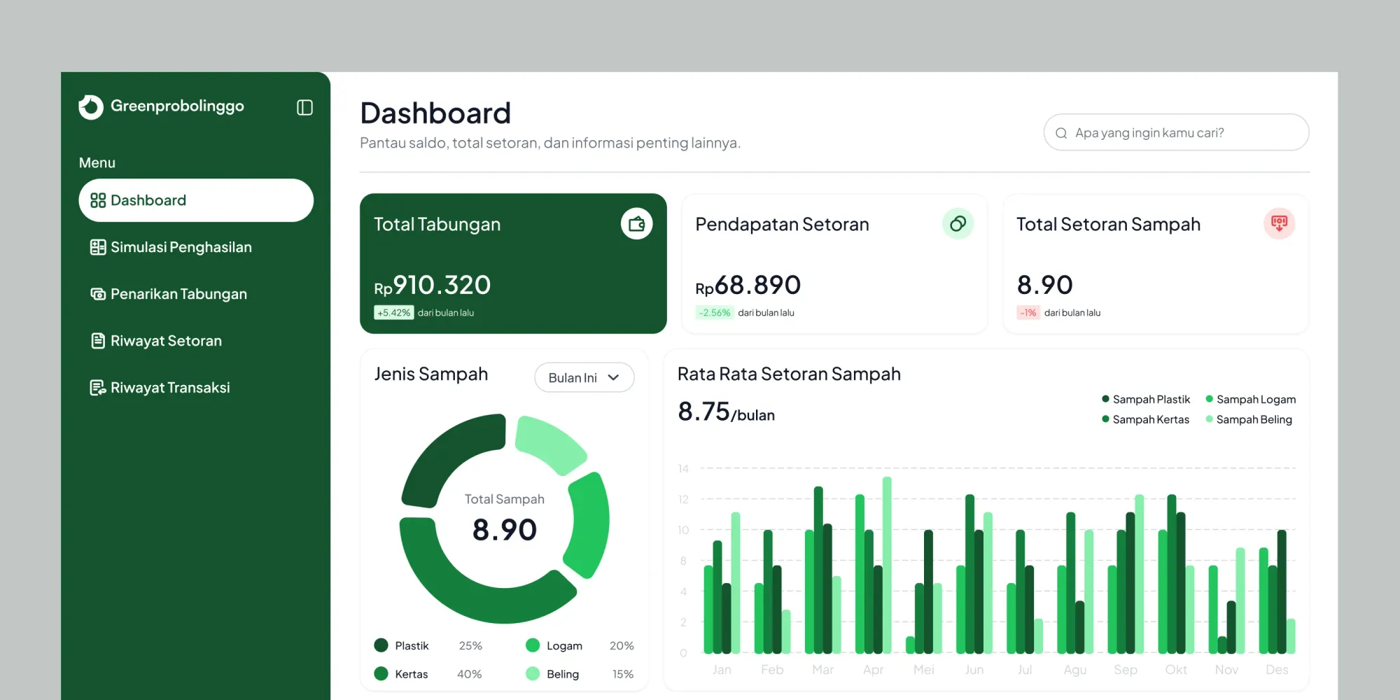Click the Kertas 40% percentage value
Image resolution: width=1400 pixels, height=700 pixels.
470,674
